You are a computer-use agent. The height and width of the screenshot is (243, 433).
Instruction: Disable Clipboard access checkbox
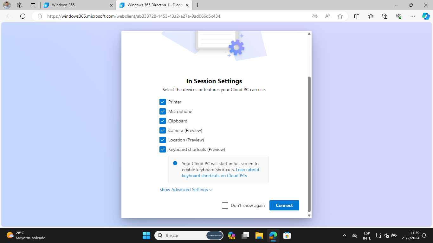tap(163, 121)
